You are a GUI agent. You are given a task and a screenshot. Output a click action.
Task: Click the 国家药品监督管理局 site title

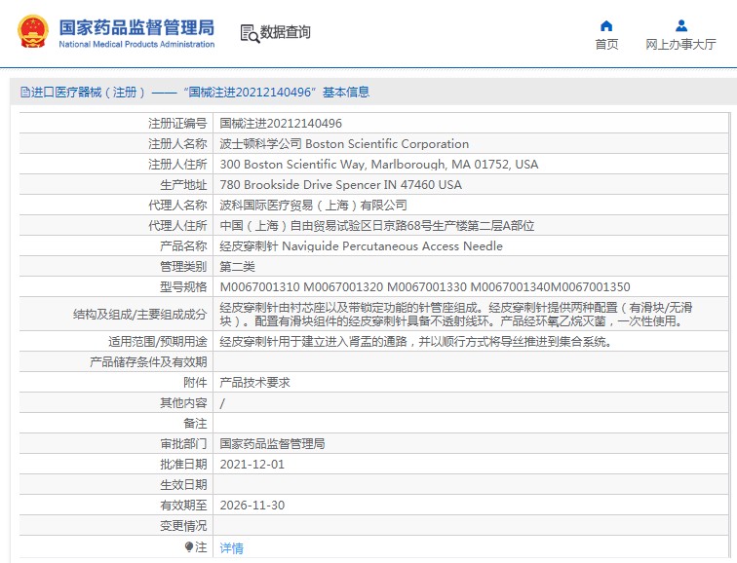[136, 27]
